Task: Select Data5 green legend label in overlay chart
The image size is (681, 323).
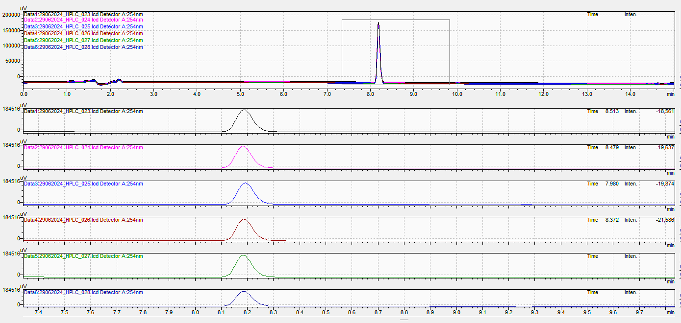Action: pos(83,40)
